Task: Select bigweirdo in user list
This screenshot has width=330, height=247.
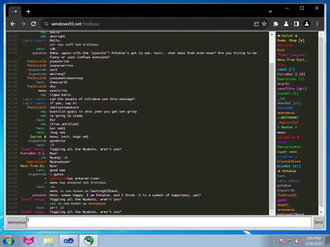Action: point(286,190)
